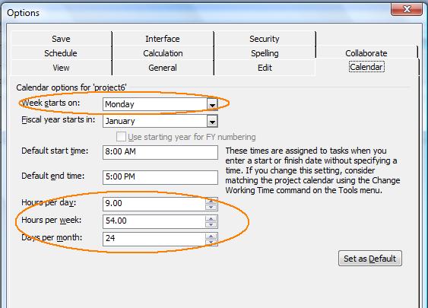Click the Hours per day label
Image resolution: width=428 pixels, height=308 pixels.
pyautogui.click(x=49, y=202)
